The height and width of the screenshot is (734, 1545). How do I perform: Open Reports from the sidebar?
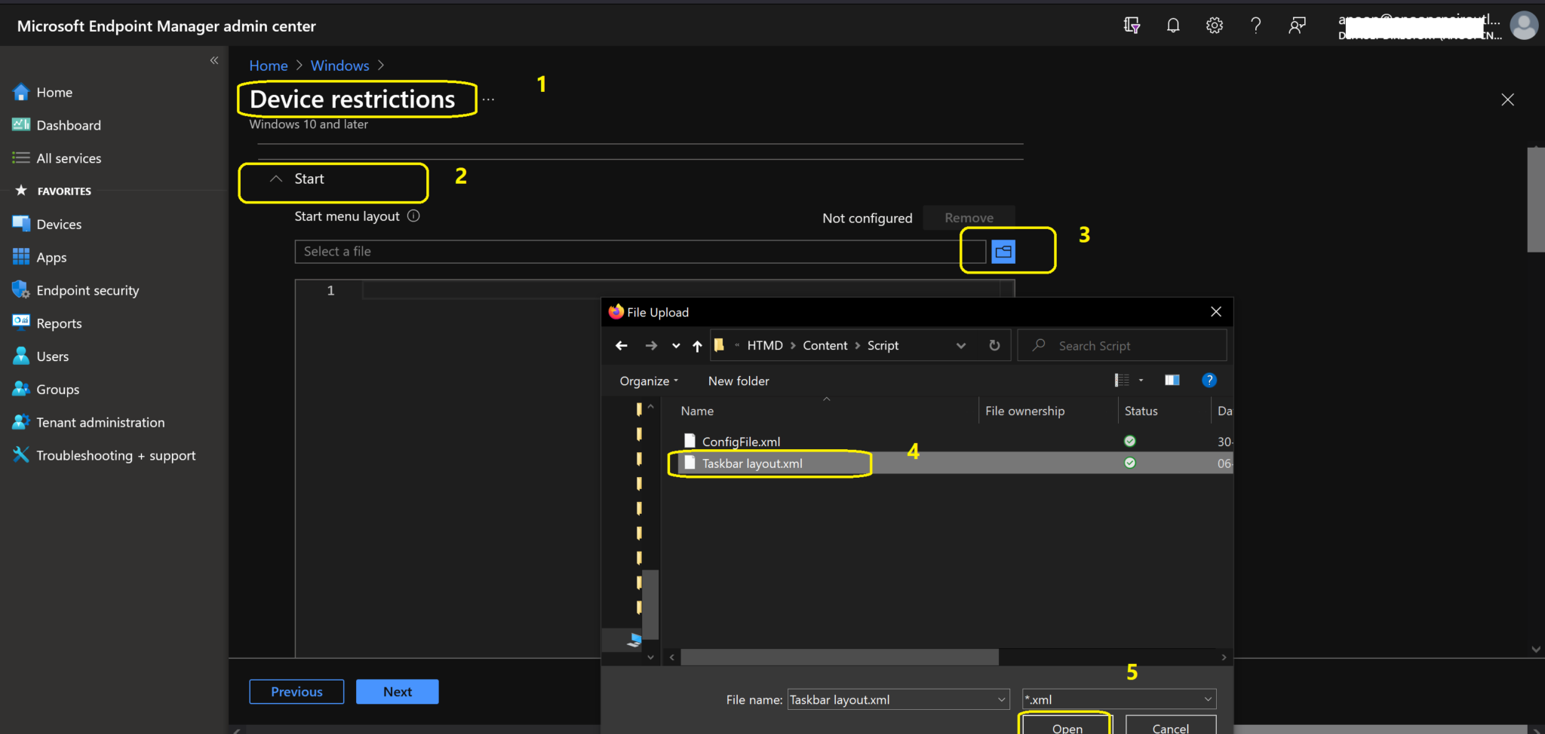click(x=59, y=323)
